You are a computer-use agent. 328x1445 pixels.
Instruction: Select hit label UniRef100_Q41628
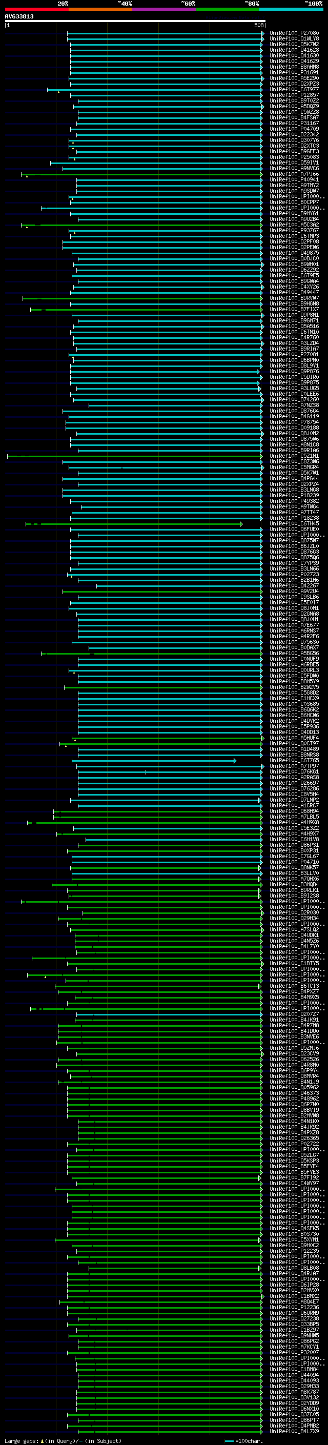point(294,50)
